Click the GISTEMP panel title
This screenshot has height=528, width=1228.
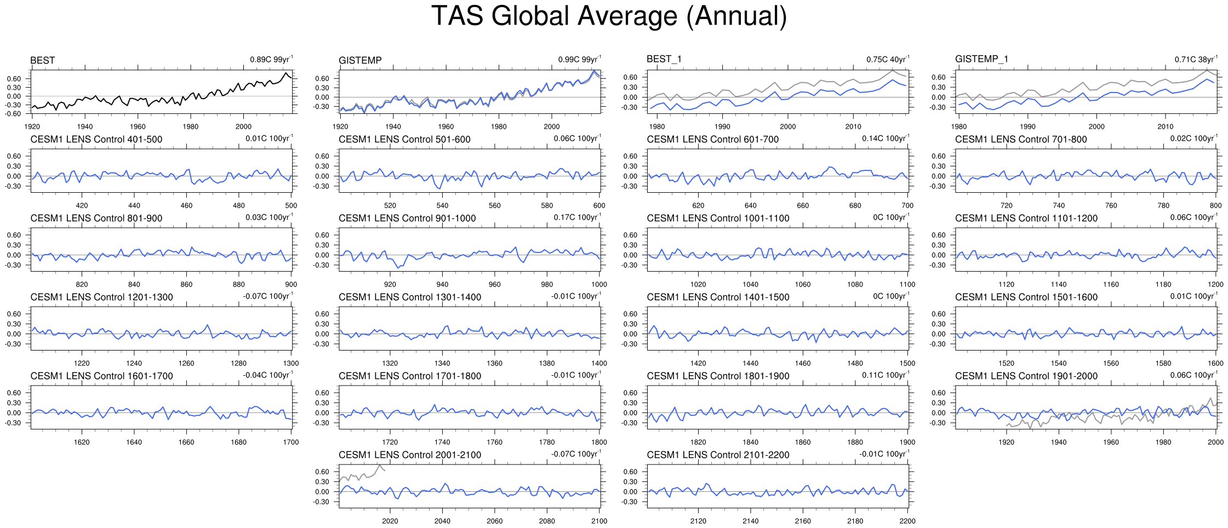(x=360, y=60)
